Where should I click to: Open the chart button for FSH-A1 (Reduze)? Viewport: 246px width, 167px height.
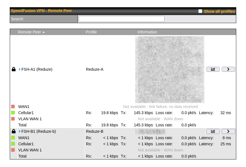(x=213, y=69)
